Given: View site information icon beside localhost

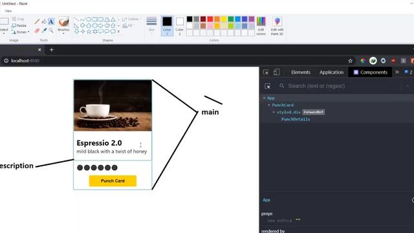Looking at the screenshot, I should [6, 60].
